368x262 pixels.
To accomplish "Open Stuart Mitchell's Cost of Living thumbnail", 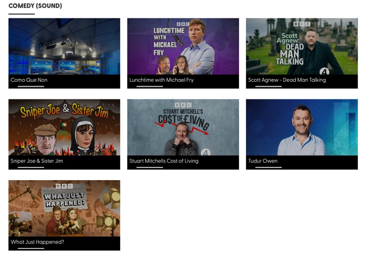I will [183, 127].
